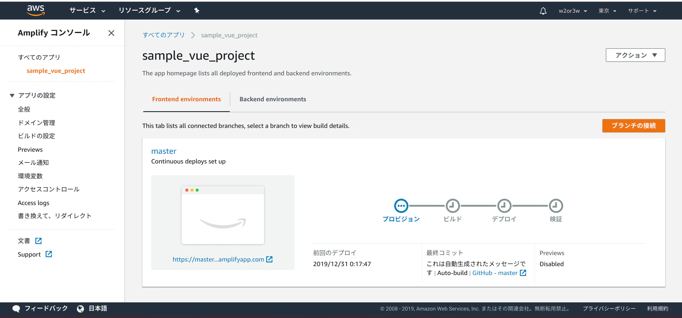Select sample_vue_project in sidebar
The image size is (682, 318).
(x=56, y=71)
